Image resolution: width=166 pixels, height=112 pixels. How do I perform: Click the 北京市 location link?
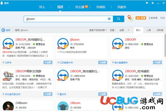click(8, 62)
